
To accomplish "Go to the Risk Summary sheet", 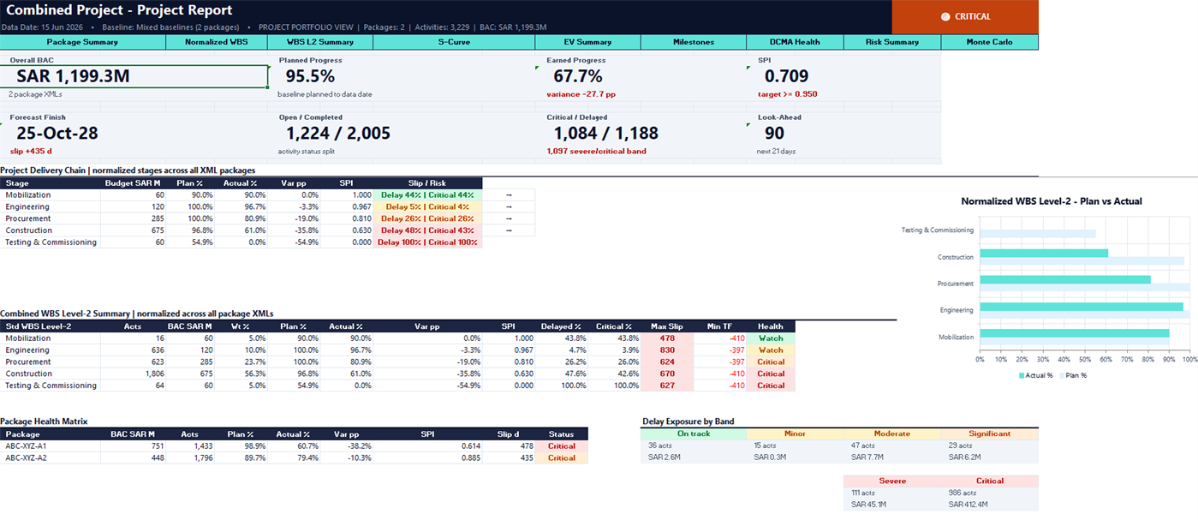I will [x=892, y=42].
